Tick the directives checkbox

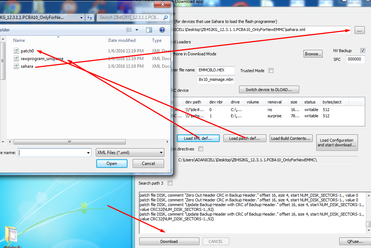coord(201,149)
